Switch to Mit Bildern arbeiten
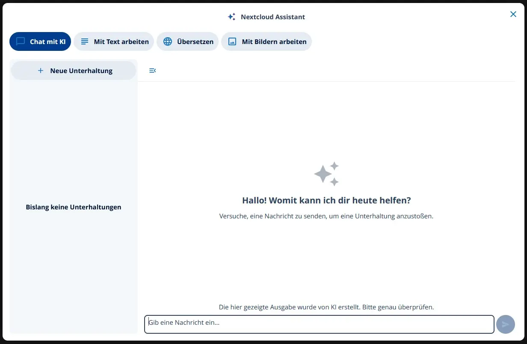The image size is (527, 344). click(x=266, y=41)
